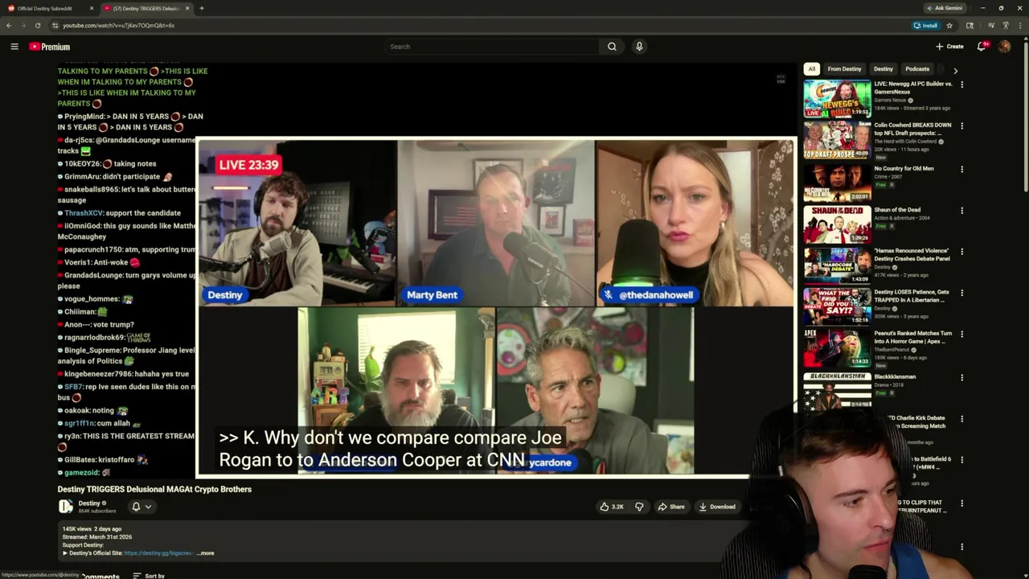1029x579 pixels.
Task: Open the Destiny channel name link
Action: coord(88,503)
